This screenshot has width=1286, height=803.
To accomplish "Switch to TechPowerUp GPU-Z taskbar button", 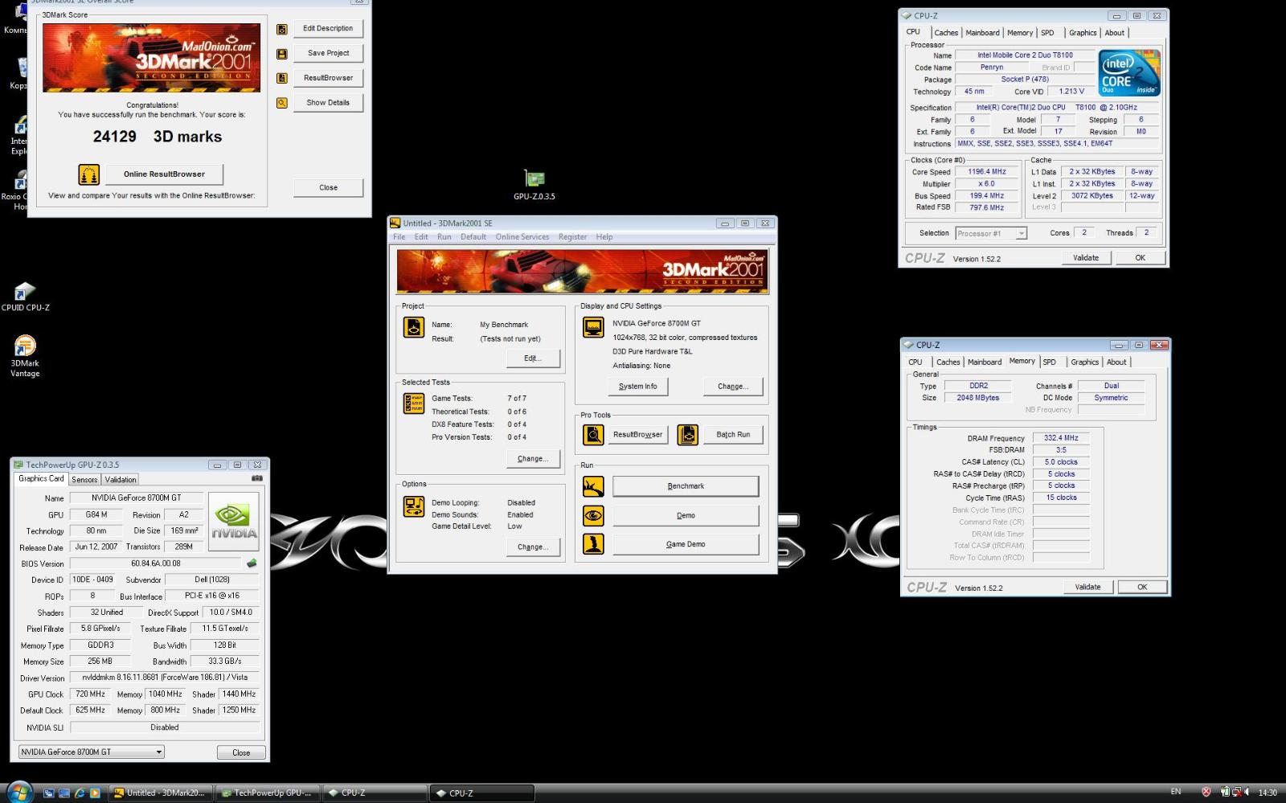I will 268,793.
